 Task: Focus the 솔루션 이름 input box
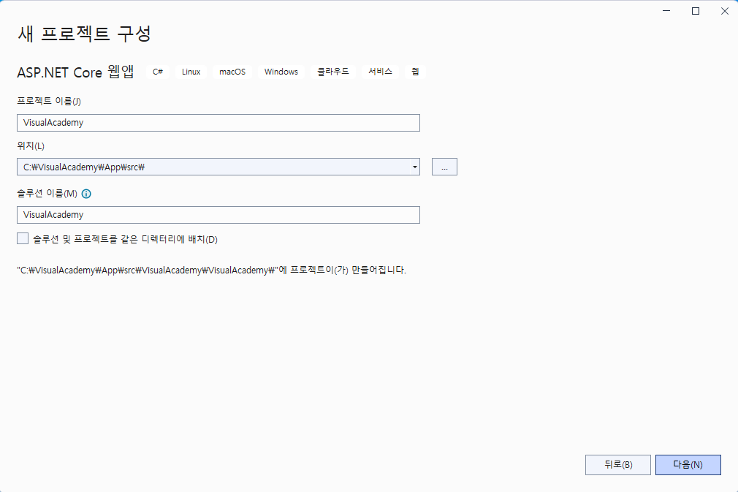218,215
